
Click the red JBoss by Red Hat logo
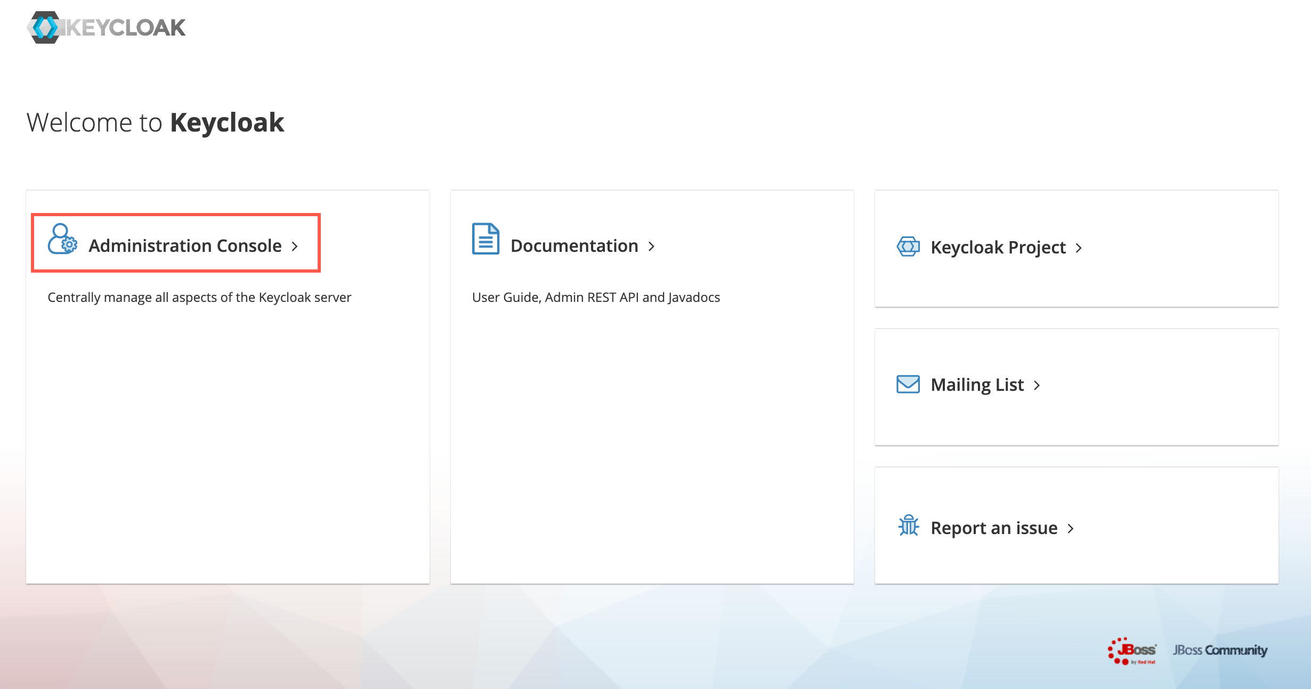pos(1132,651)
